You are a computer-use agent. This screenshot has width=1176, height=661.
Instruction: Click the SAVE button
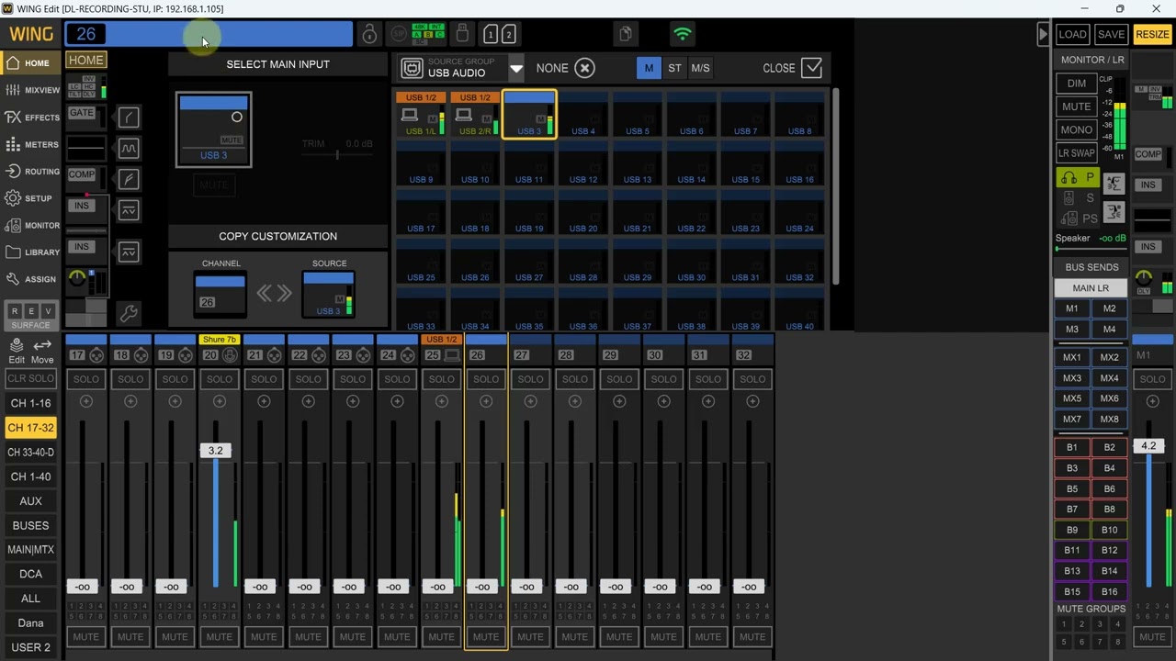pos(1111,35)
